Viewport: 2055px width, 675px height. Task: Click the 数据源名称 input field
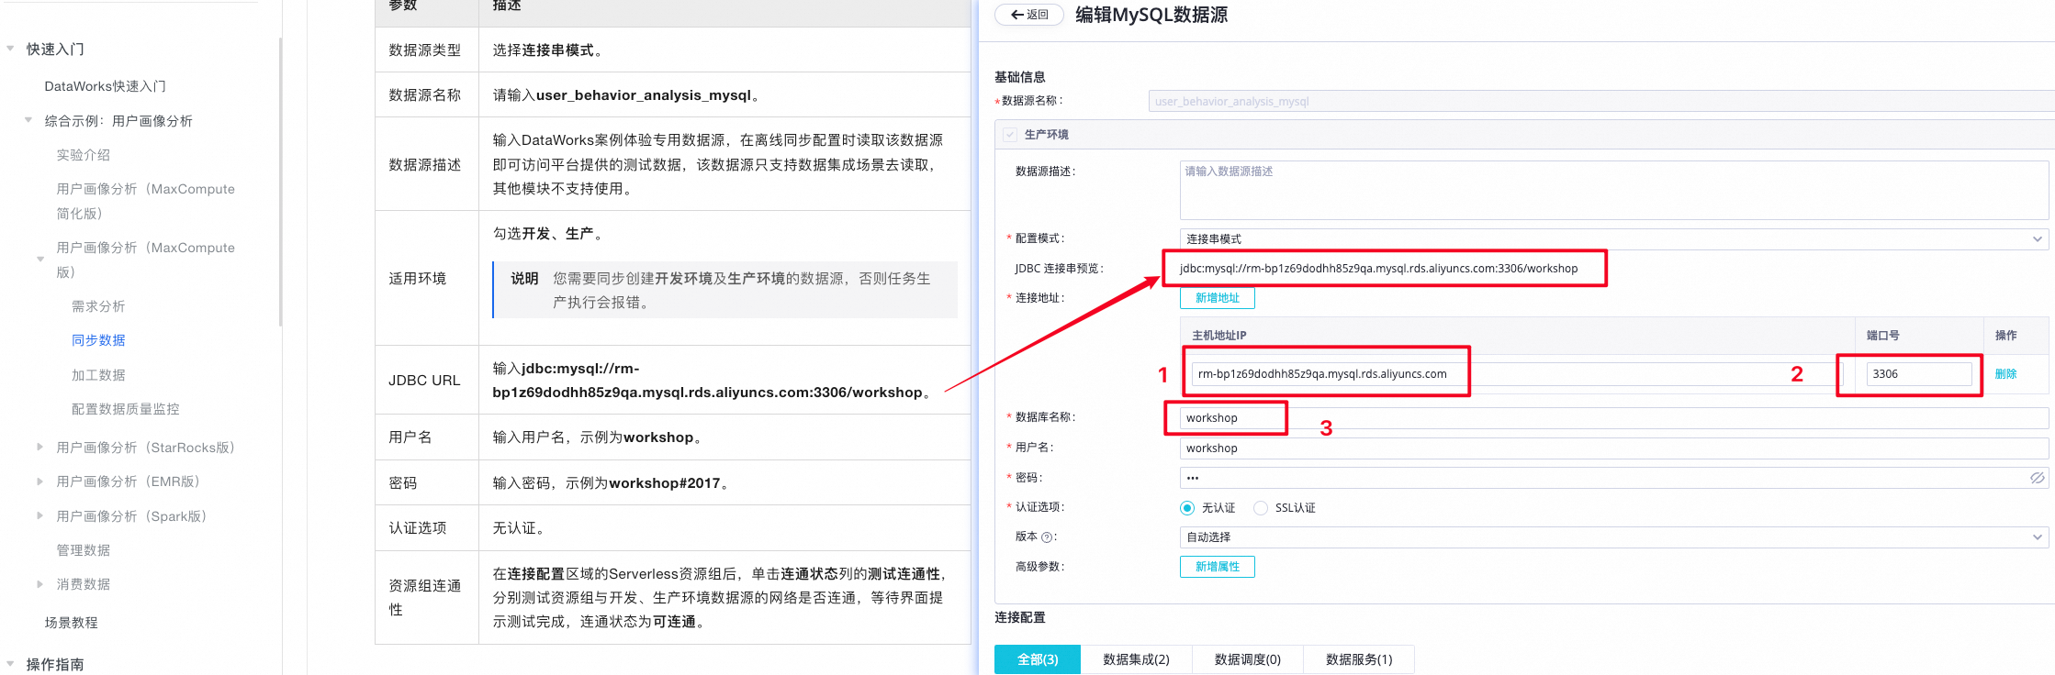pyautogui.click(x=1600, y=102)
